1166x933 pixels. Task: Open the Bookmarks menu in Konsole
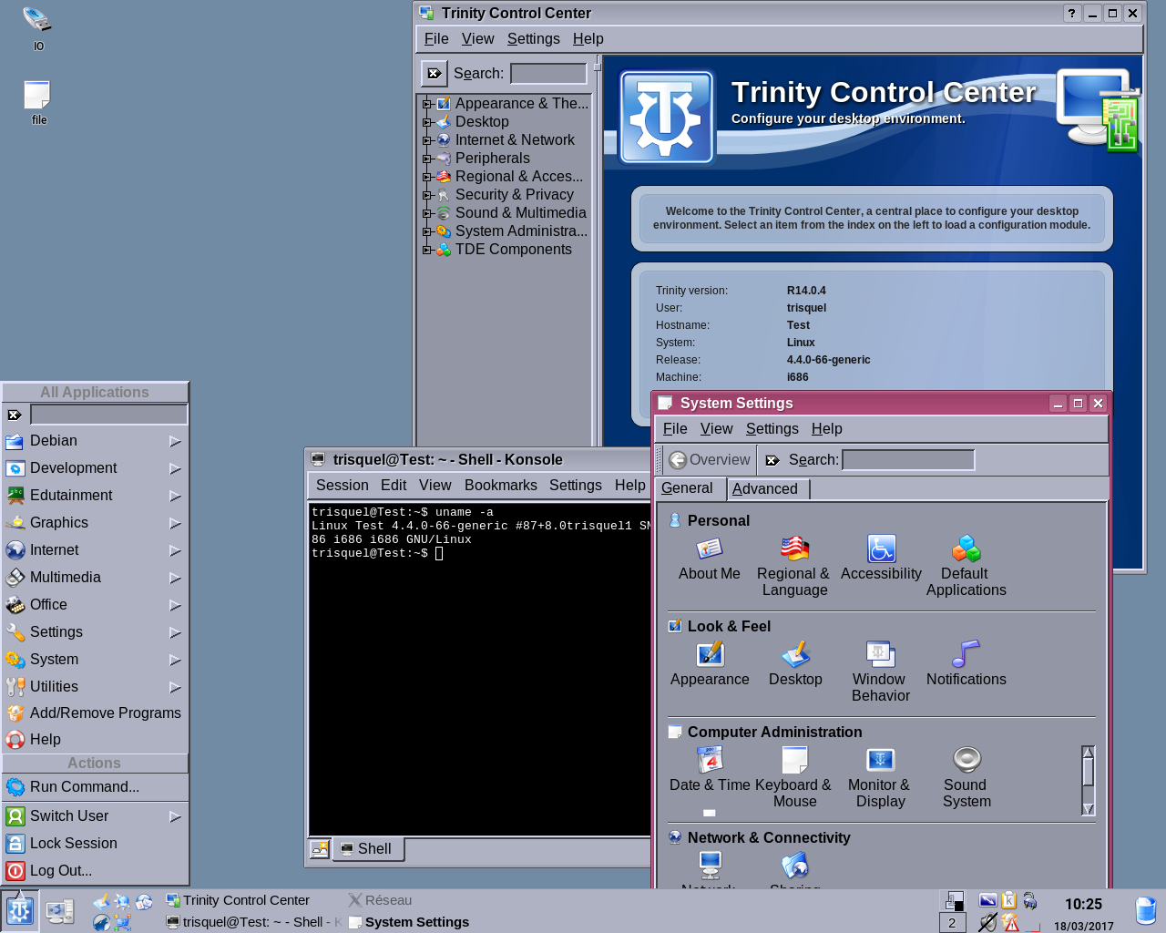tap(501, 486)
